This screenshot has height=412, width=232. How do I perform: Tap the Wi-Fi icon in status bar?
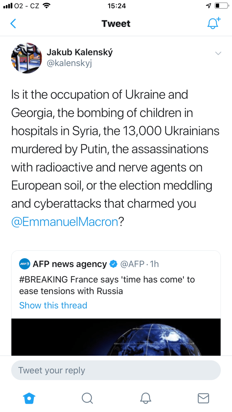pos(46,6)
